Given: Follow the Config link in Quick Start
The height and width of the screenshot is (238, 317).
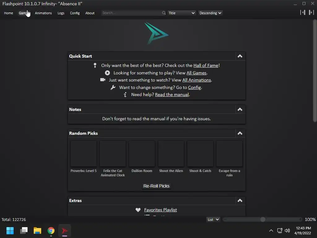Looking at the screenshot, I should pos(194,87).
